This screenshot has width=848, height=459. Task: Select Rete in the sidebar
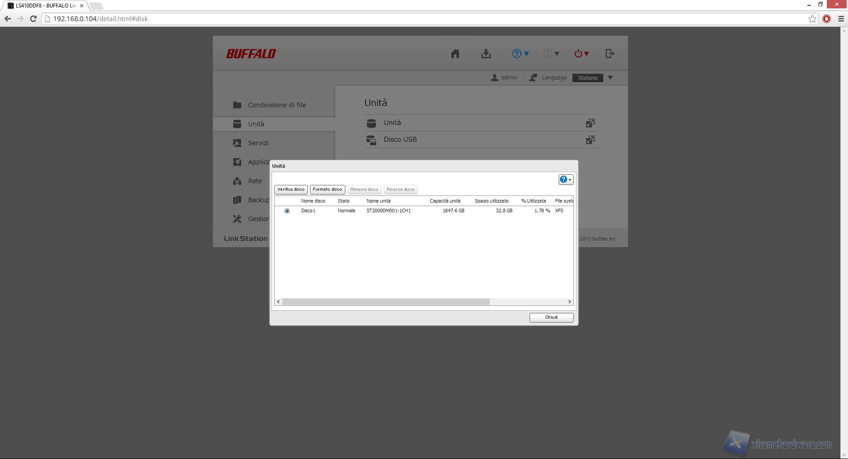(x=255, y=181)
